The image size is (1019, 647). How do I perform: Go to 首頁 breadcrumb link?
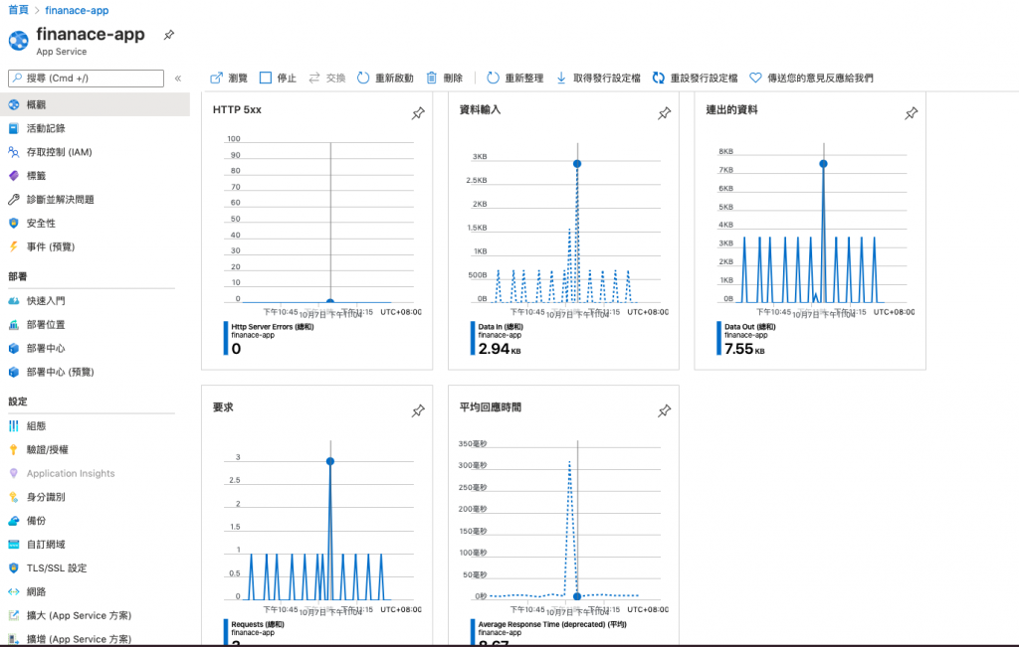[18, 10]
